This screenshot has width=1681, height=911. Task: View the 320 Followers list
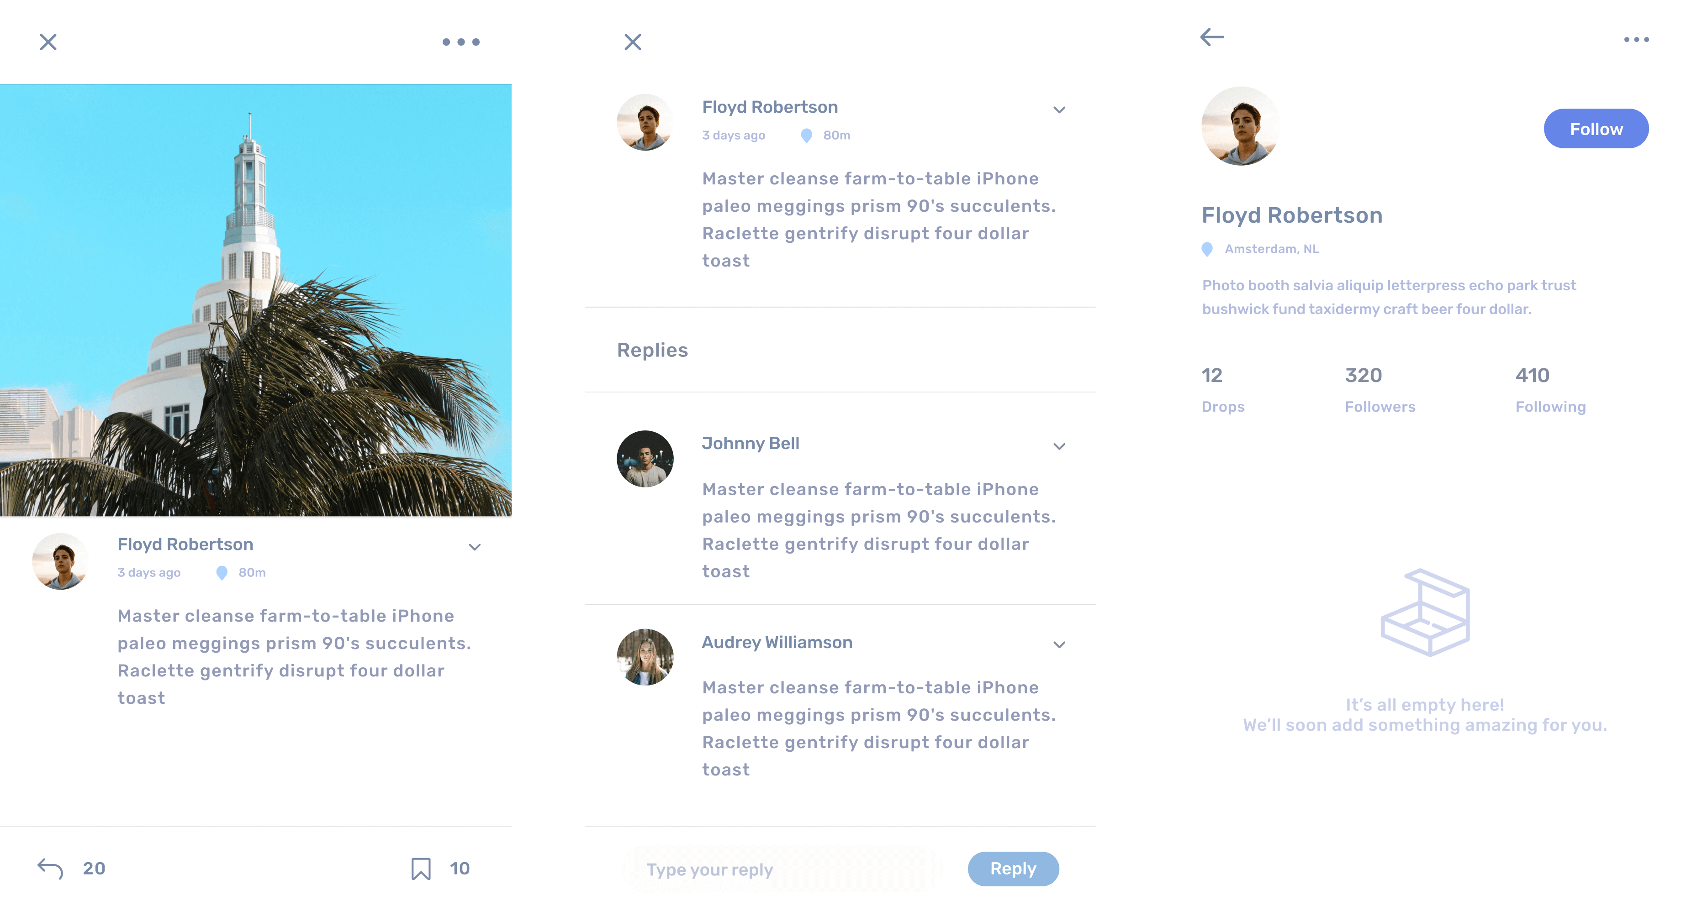coord(1380,390)
